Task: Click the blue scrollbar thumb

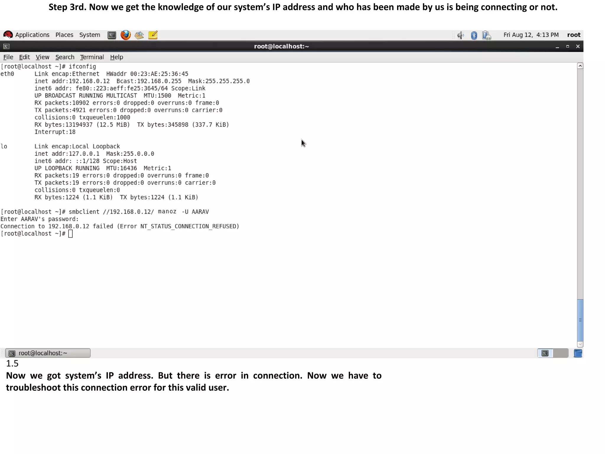Action: pyautogui.click(x=580, y=320)
